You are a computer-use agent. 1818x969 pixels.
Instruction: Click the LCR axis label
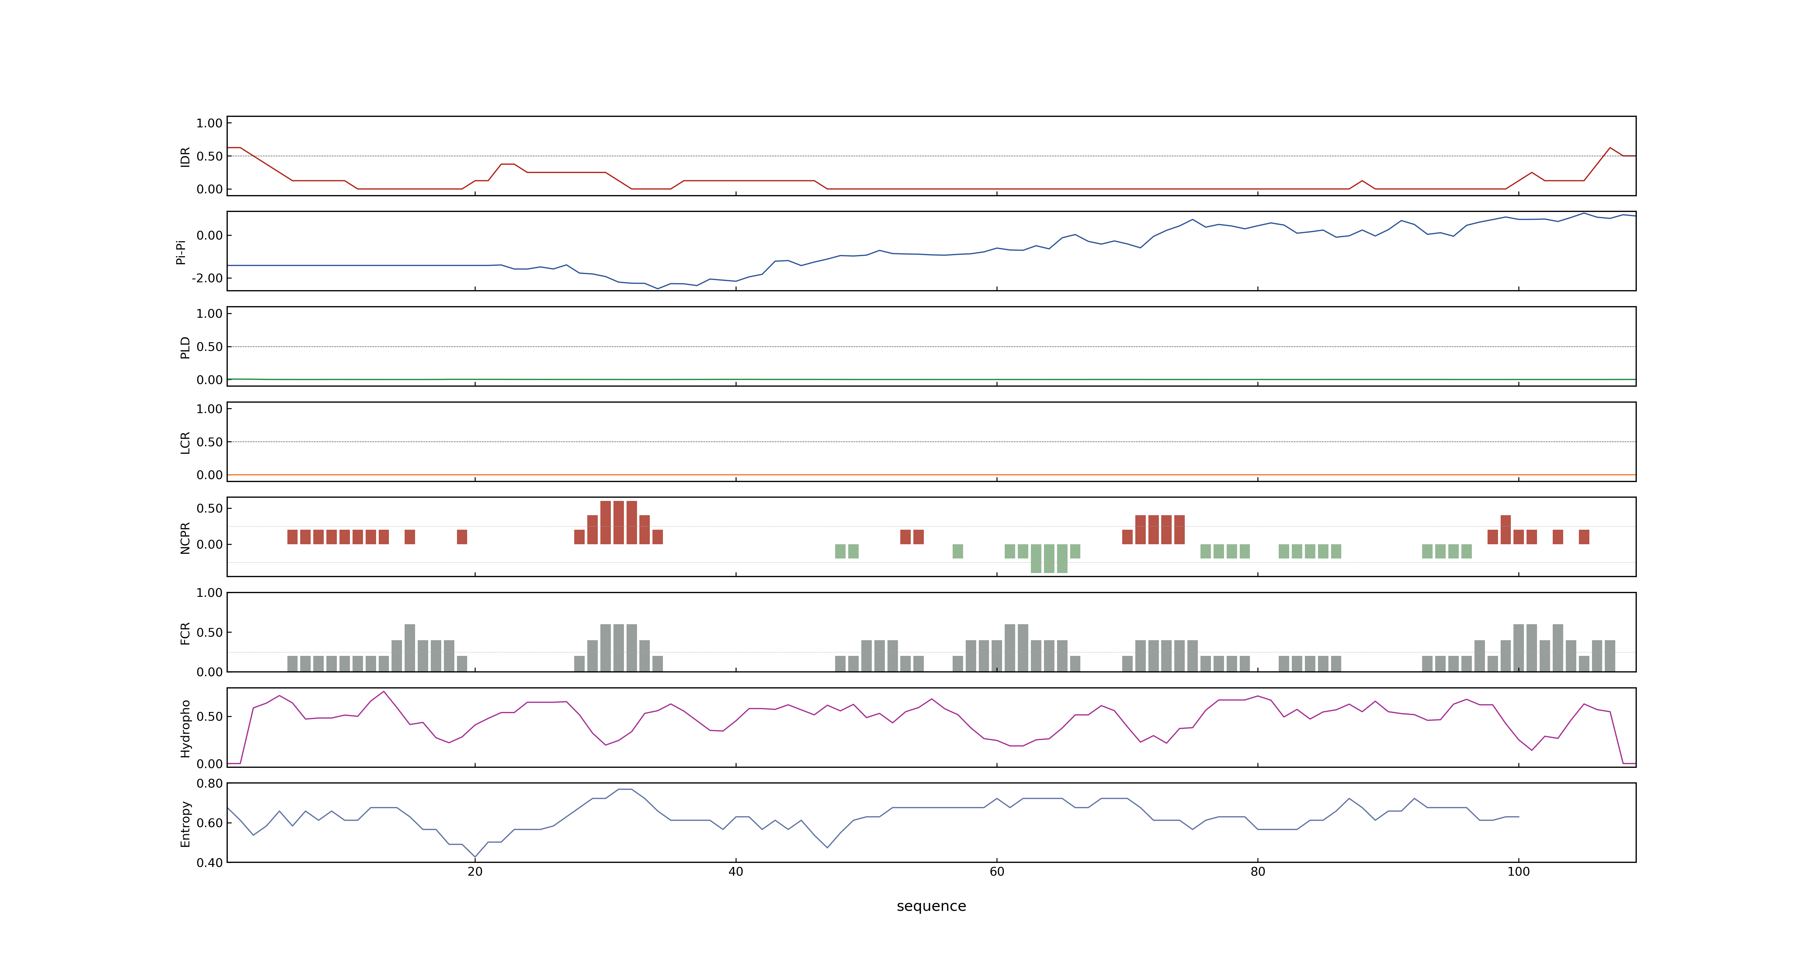point(185,442)
